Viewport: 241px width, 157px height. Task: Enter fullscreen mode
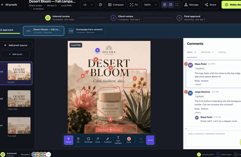point(177,5)
